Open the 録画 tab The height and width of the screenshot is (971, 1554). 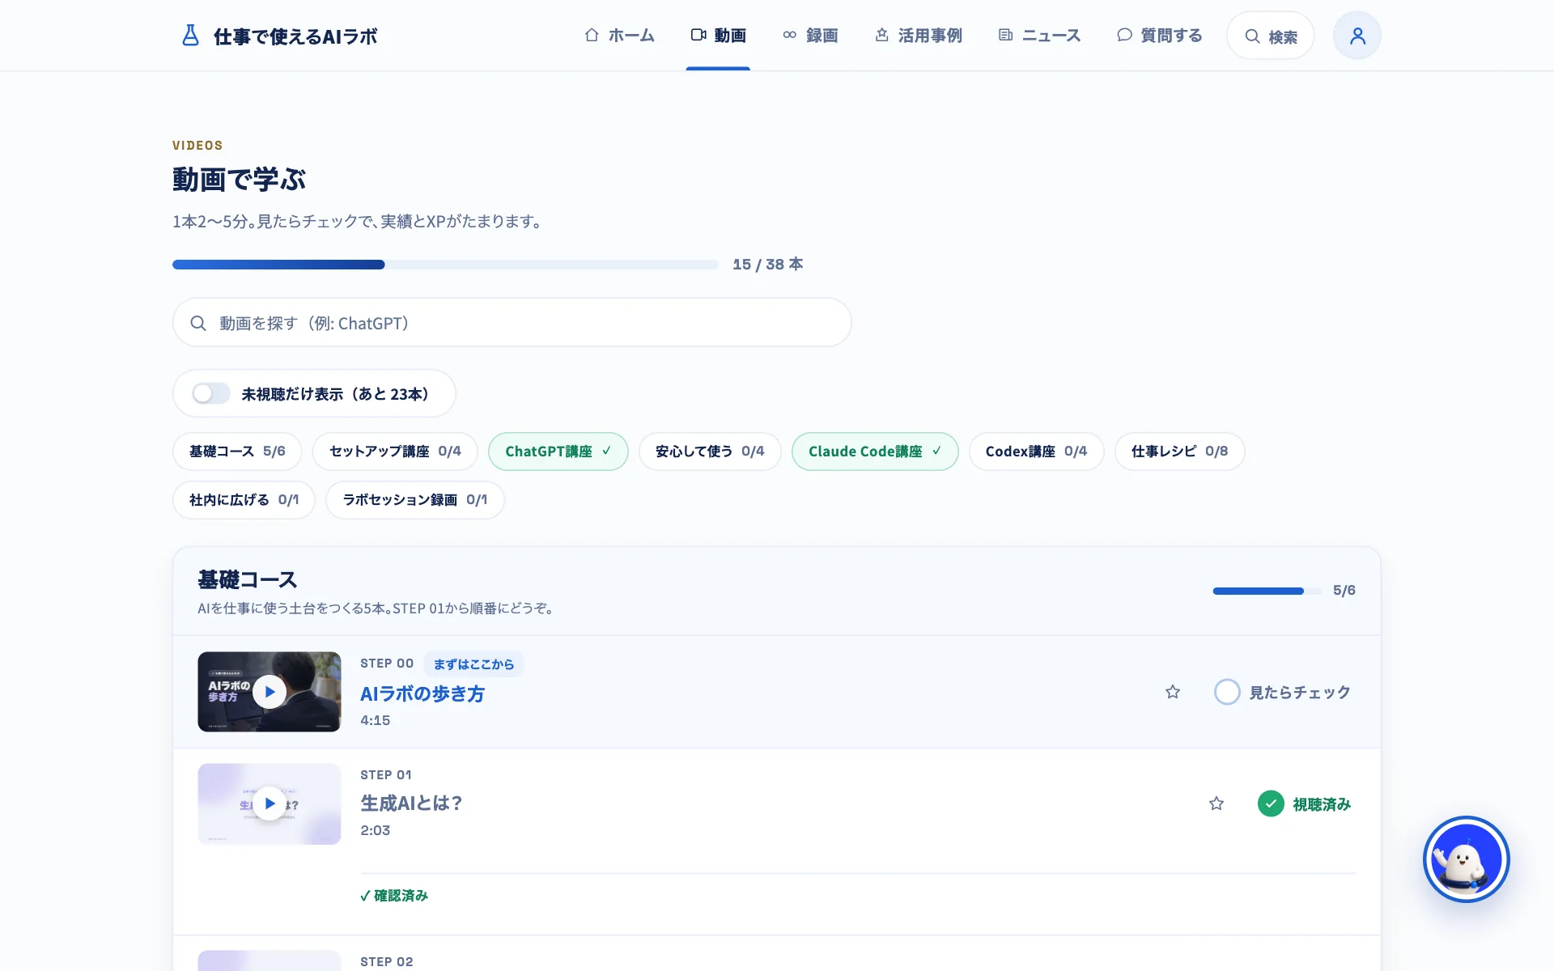click(x=810, y=35)
